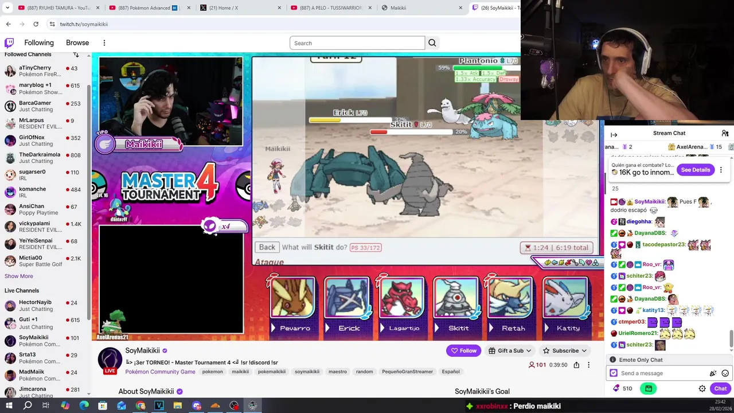734x413 pixels.
Task: Click the Twitch logo home icon
Action: click(x=9, y=43)
